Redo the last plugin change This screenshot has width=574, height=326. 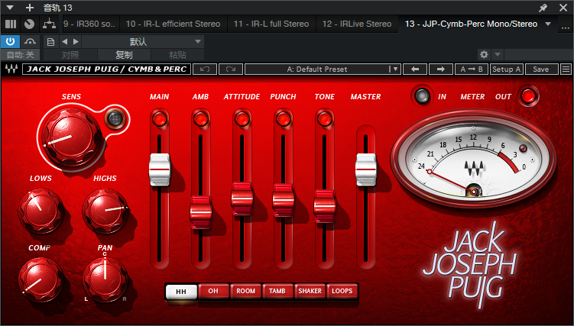tap(231, 69)
